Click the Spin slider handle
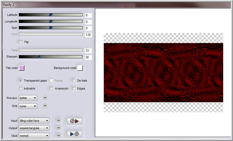Image resolution: width=233 pixels, height=141 pixels. coord(50,28)
